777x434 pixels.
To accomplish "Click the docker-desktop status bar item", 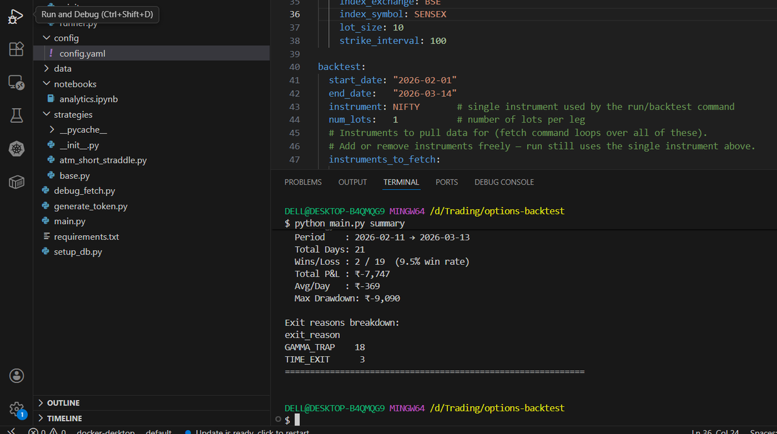I will (105, 431).
